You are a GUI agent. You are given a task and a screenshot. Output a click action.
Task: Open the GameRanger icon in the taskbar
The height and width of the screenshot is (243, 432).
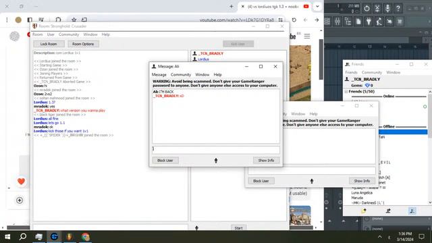coord(54,236)
